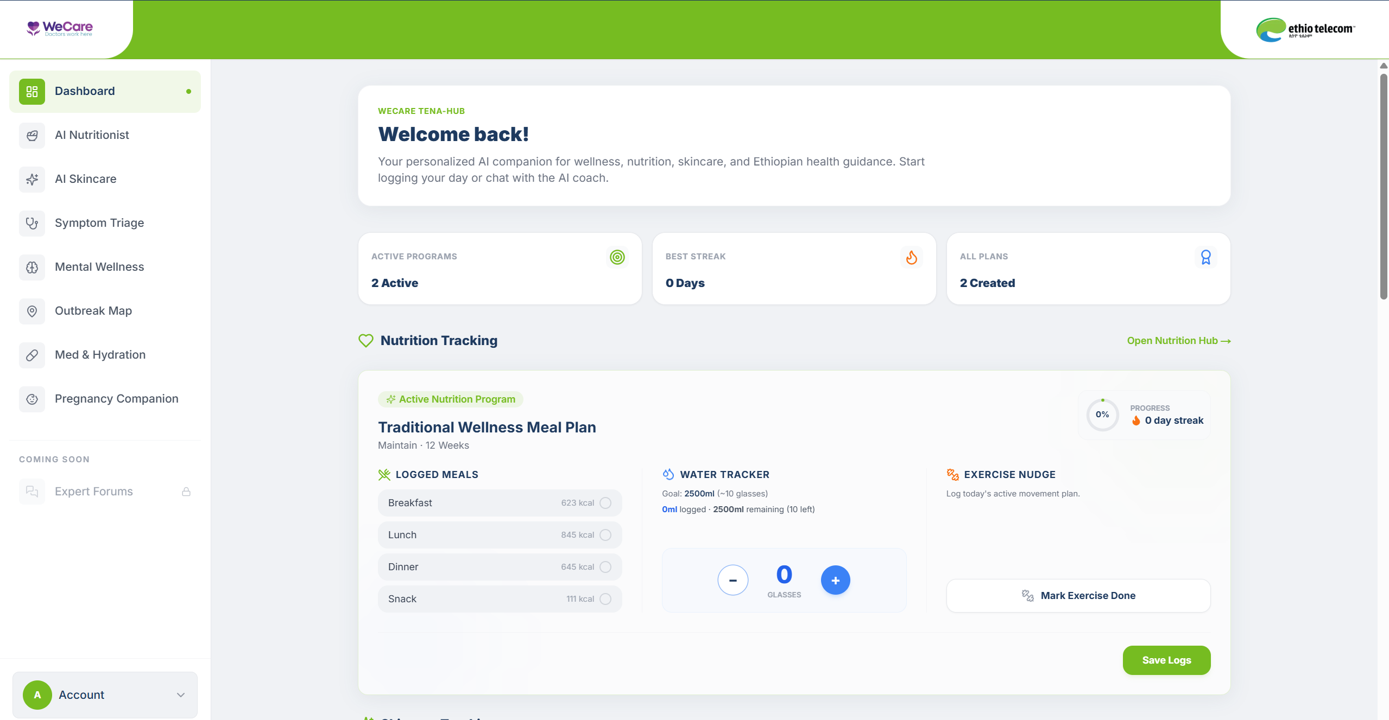
Task: Click the "845 kcal" lunch value
Action: pos(578,535)
